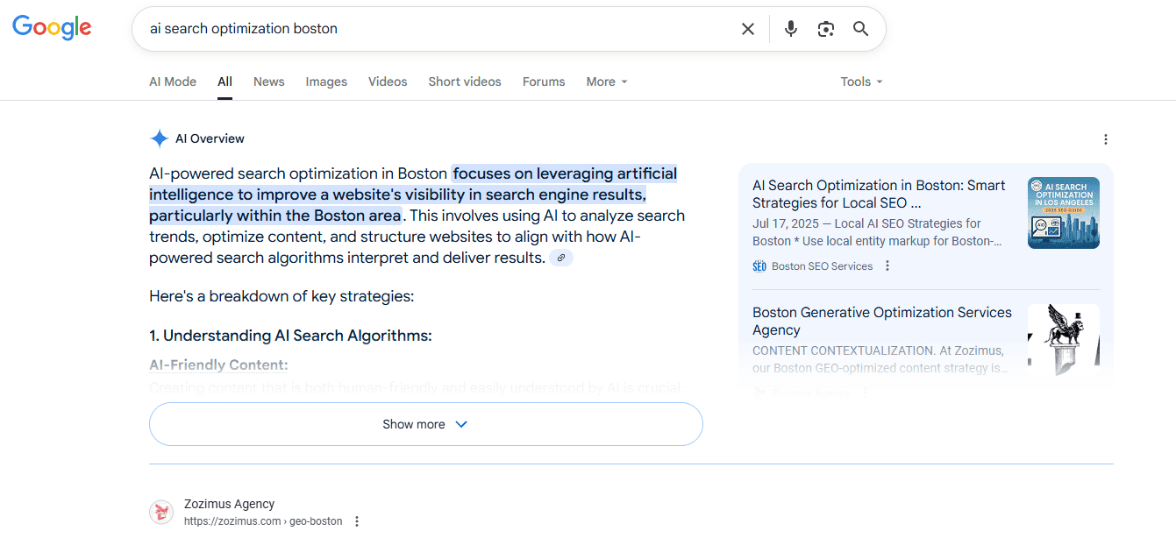Viewport: 1176px width, 538px height.
Task: Click the zozimus.com › geo-boston URL
Action: click(263, 521)
